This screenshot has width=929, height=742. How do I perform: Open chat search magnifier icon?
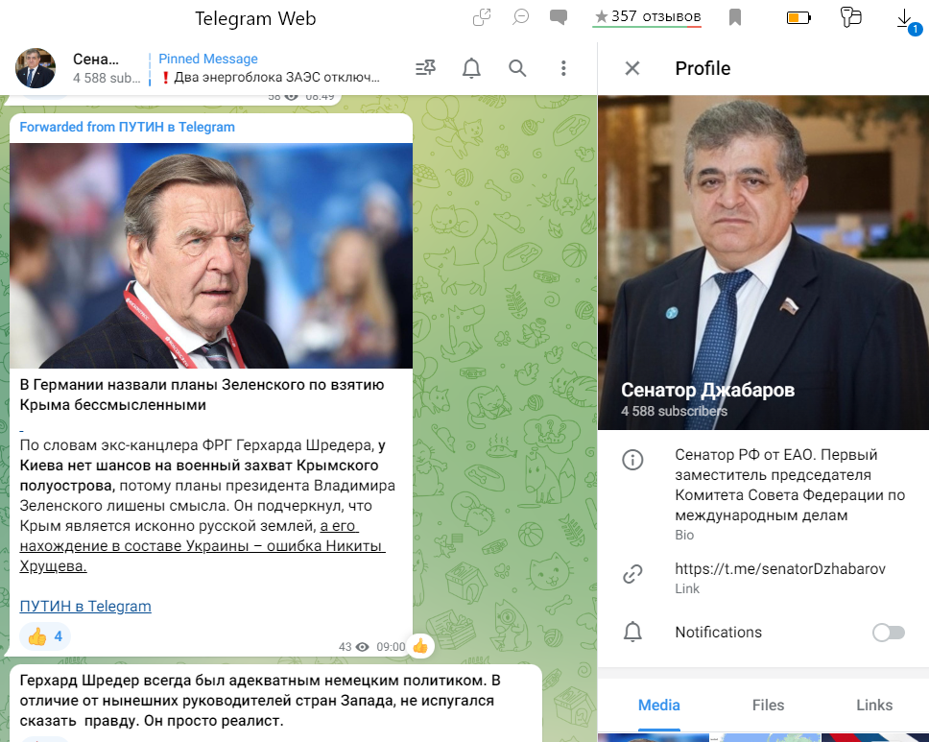(x=517, y=68)
